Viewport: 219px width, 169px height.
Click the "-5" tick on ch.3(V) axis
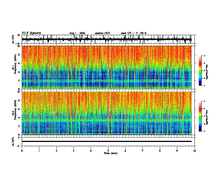point(19,146)
